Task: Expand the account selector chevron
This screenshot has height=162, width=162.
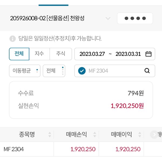Action: [108, 18]
